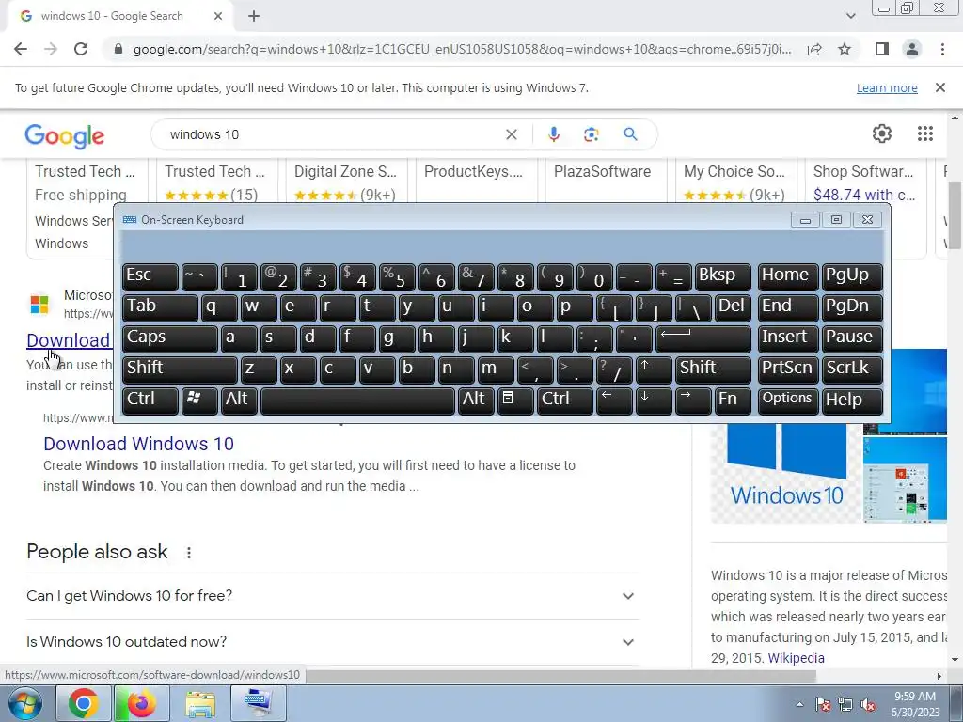This screenshot has height=722, width=963.
Task: Expand 'Is Windows 10 outdated now?'
Action: [333, 641]
